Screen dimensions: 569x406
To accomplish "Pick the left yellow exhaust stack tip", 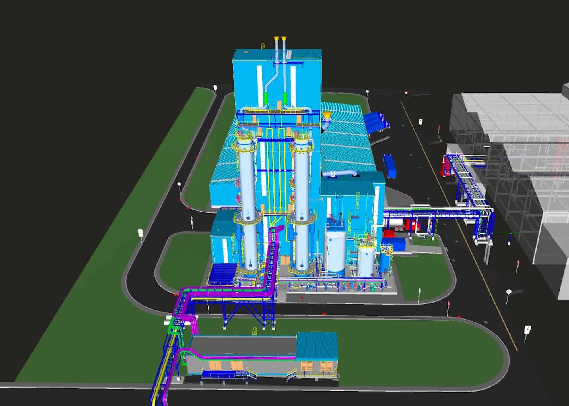I will 276,38.
